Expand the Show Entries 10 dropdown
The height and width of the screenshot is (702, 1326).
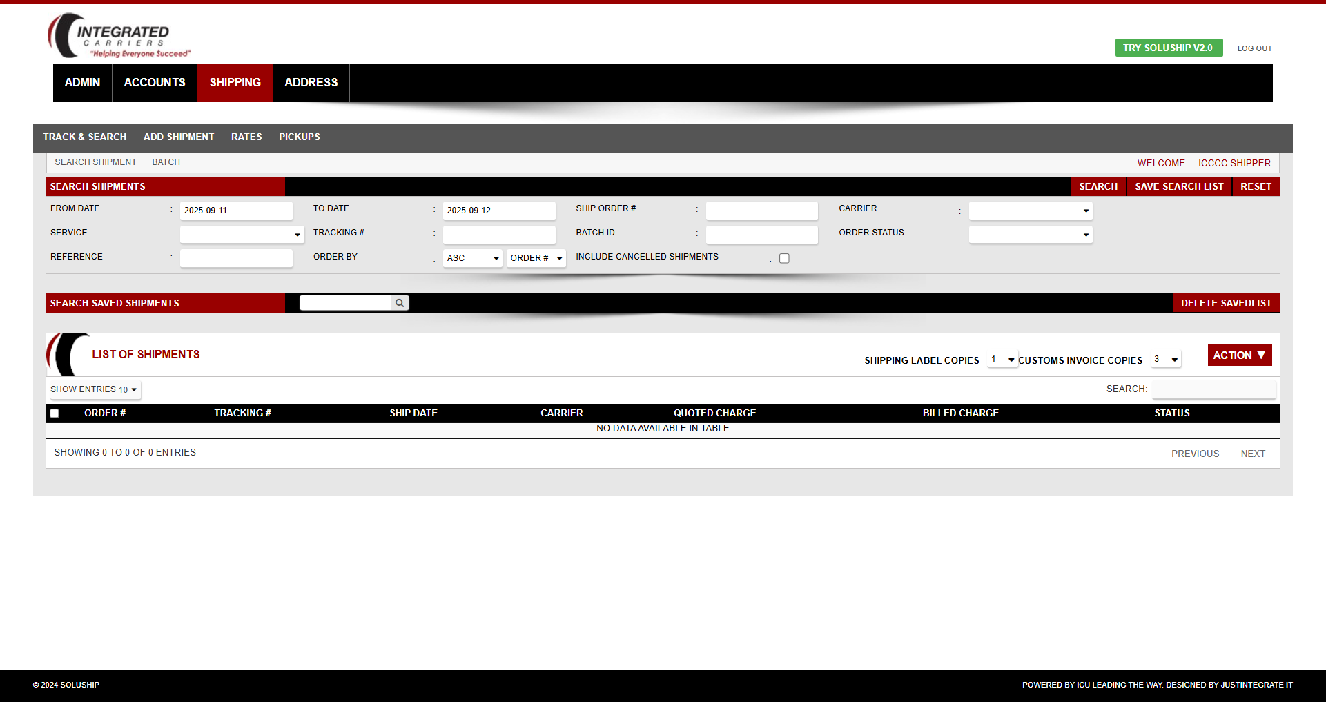[94, 389]
